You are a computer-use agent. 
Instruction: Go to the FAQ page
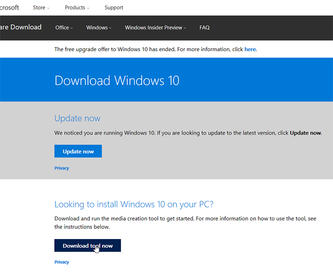point(204,28)
